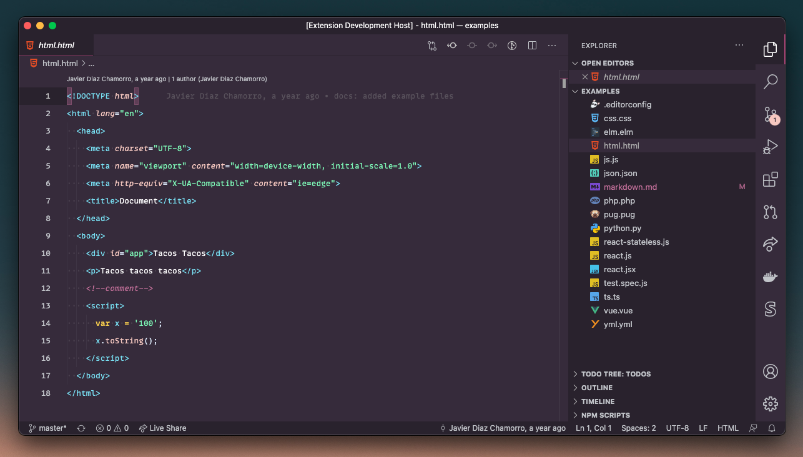Select html.html in Examples file list
803x457 pixels.
[x=663, y=145]
